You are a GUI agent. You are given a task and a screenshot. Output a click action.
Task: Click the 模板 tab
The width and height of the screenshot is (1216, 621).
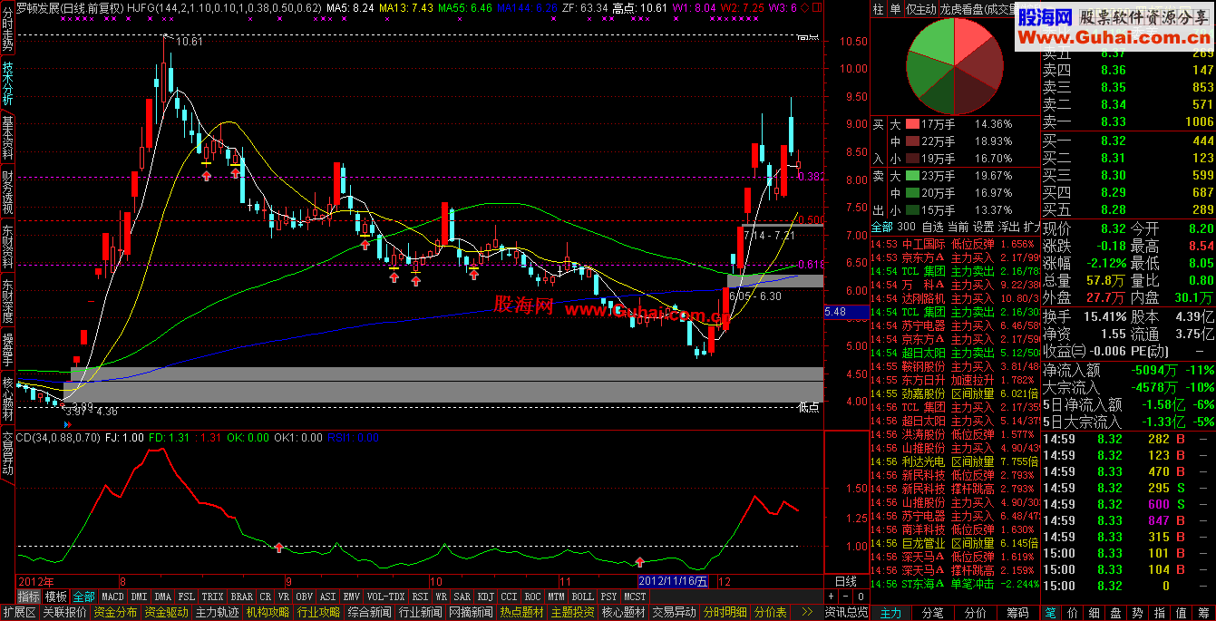[55, 597]
